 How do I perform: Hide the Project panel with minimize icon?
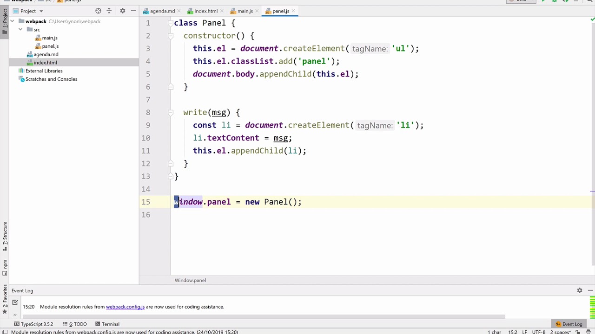pos(133,11)
